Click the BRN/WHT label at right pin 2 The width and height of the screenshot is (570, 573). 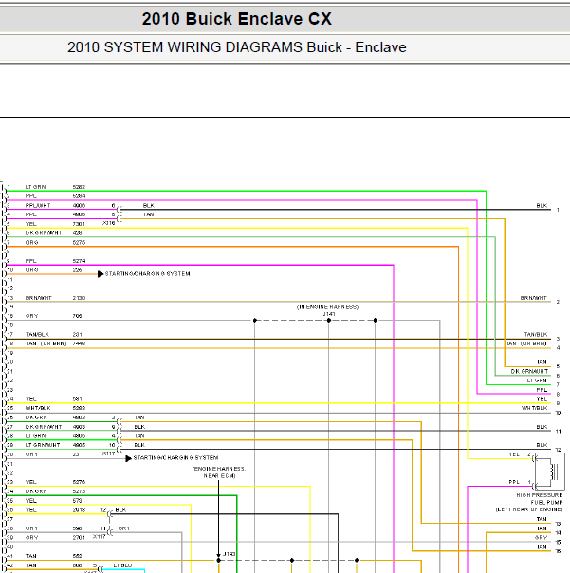coord(534,298)
